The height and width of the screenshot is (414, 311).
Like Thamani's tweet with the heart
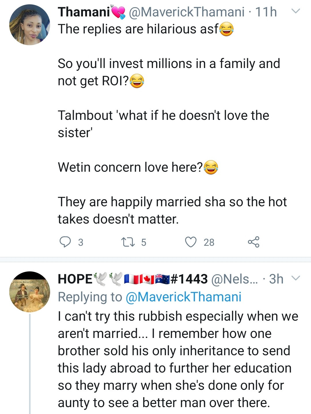coord(191,242)
